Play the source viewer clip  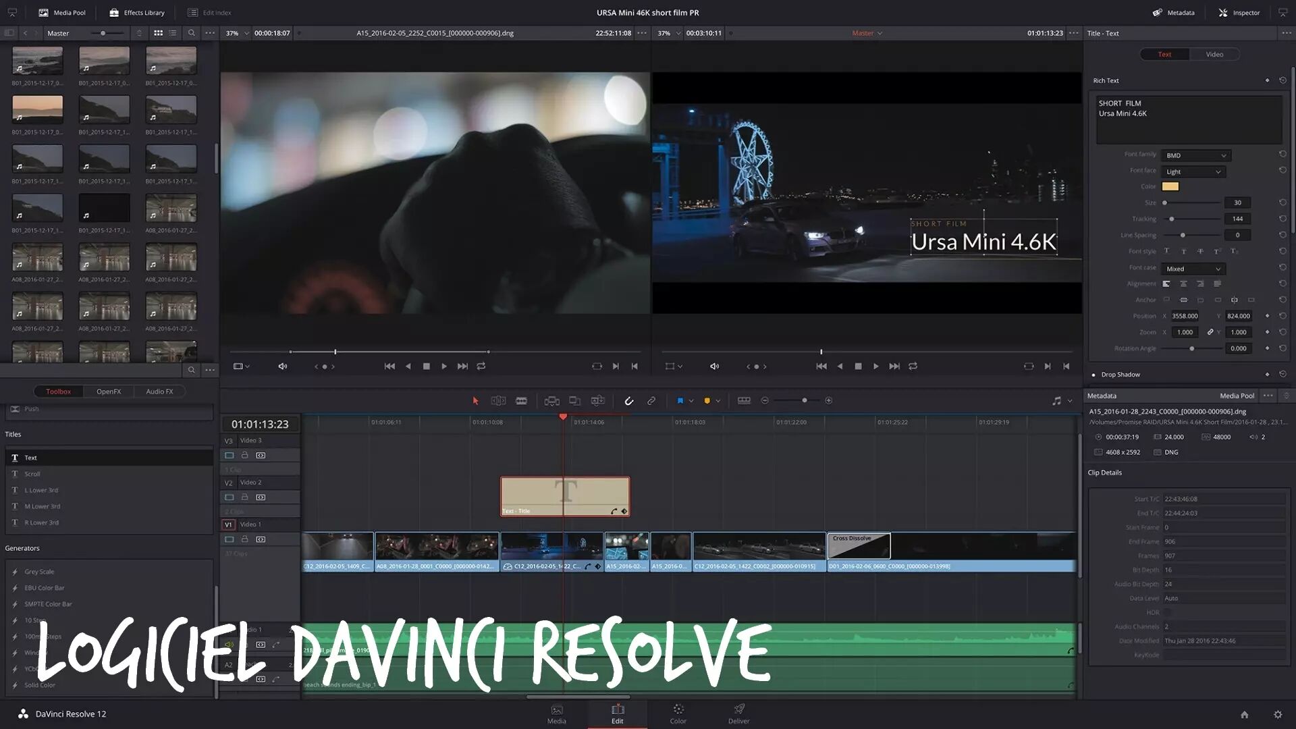[x=444, y=367]
